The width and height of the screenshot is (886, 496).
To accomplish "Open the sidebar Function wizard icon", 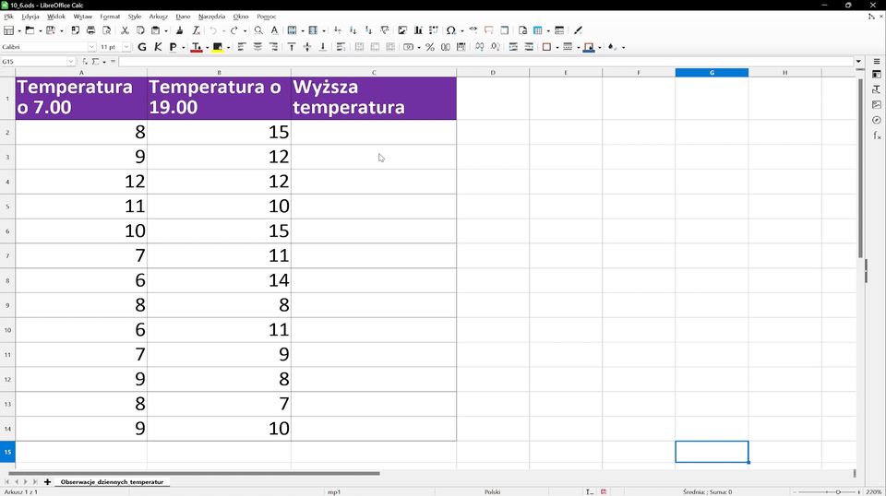I will pyautogui.click(x=877, y=136).
